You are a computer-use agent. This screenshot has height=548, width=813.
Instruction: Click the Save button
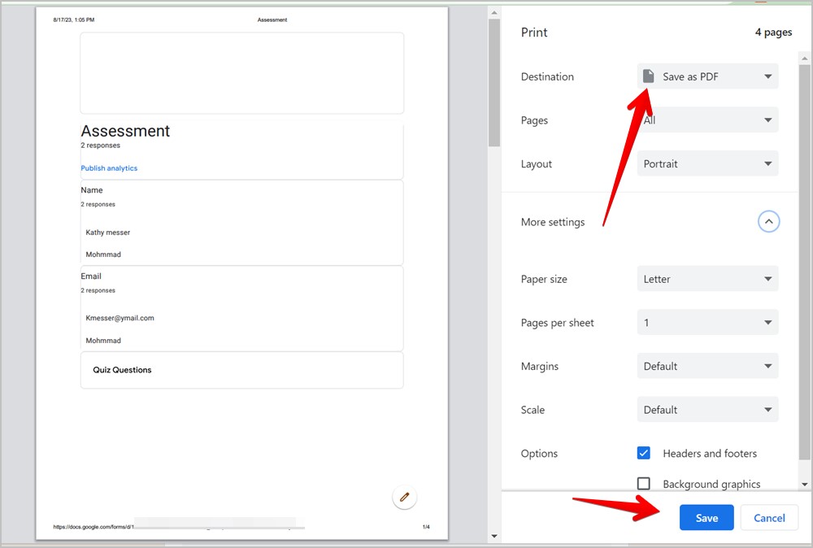click(x=706, y=517)
